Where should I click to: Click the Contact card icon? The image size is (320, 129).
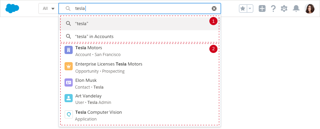click(68, 82)
